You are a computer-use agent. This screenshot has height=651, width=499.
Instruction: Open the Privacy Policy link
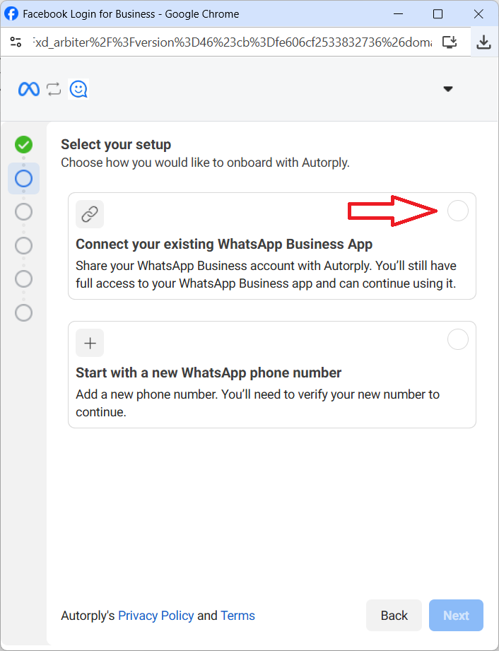click(x=156, y=615)
